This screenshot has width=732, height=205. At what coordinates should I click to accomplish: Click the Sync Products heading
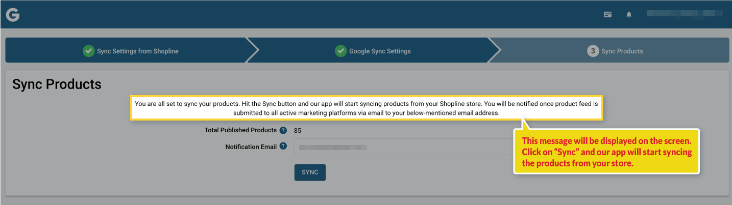click(57, 84)
